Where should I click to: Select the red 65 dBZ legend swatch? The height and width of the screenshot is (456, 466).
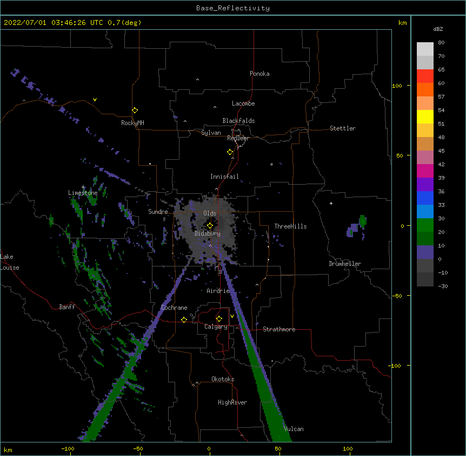click(425, 76)
